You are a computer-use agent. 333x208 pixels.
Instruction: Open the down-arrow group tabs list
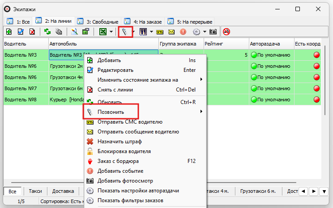click(324, 191)
